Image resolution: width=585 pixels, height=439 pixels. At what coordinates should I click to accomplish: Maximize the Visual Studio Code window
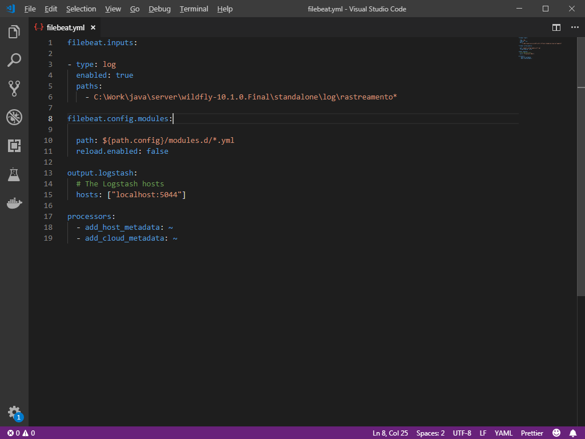[546, 9]
